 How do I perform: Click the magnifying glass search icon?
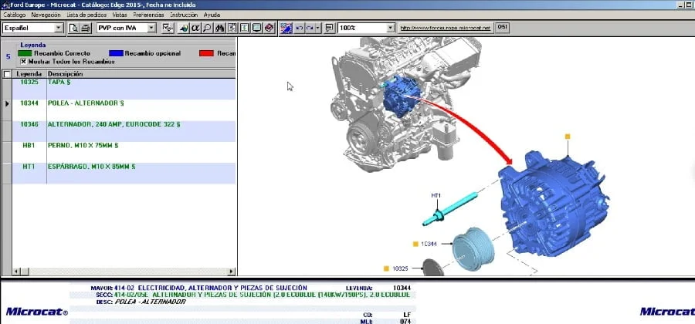207,28
